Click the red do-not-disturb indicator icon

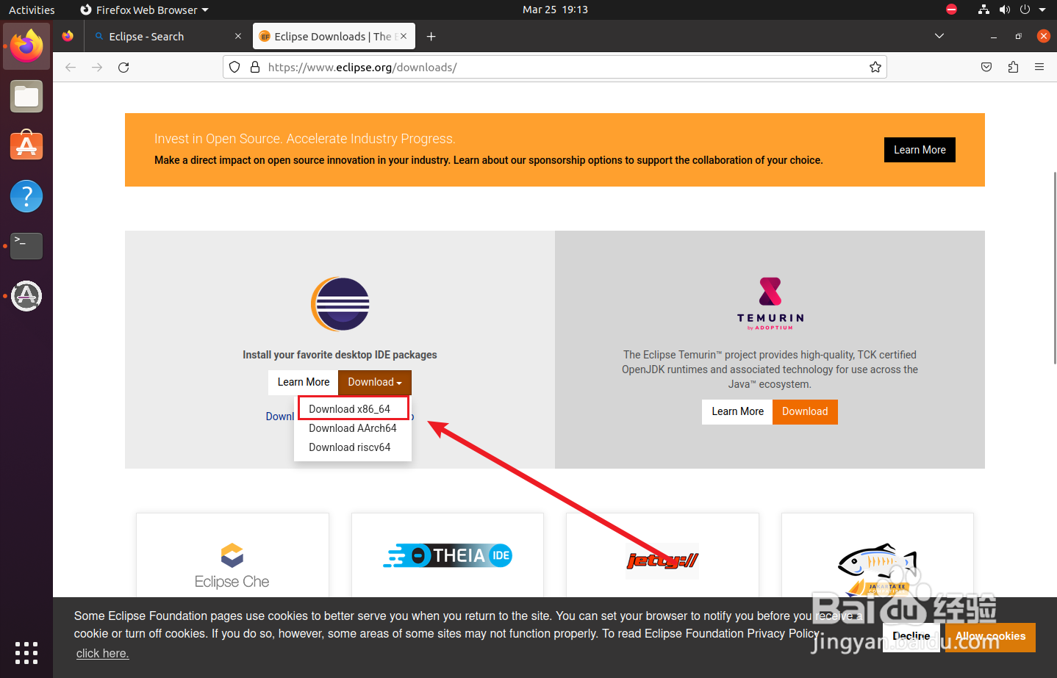point(952,10)
